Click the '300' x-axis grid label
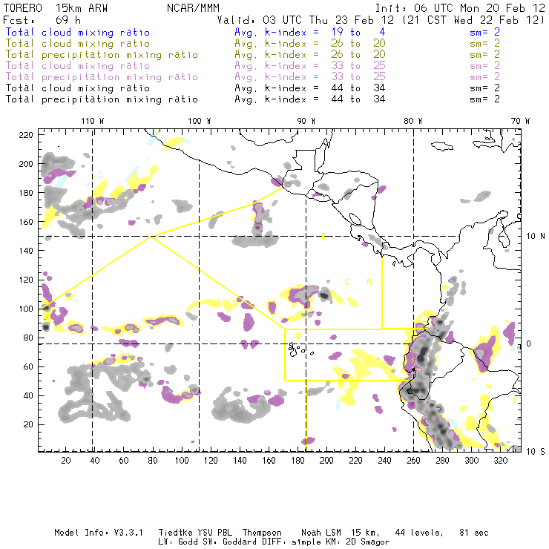Screen dimensions: 549x549 click(472, 461)
